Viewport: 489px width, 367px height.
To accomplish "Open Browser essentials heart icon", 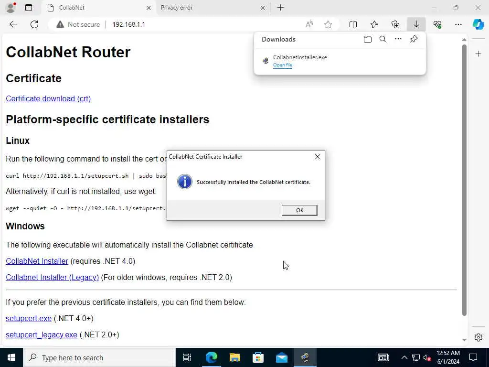I will pyautogui.click(x=437, y=24).
